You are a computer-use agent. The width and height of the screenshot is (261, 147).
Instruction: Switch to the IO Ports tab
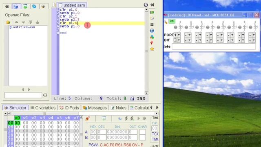point(69,108)
